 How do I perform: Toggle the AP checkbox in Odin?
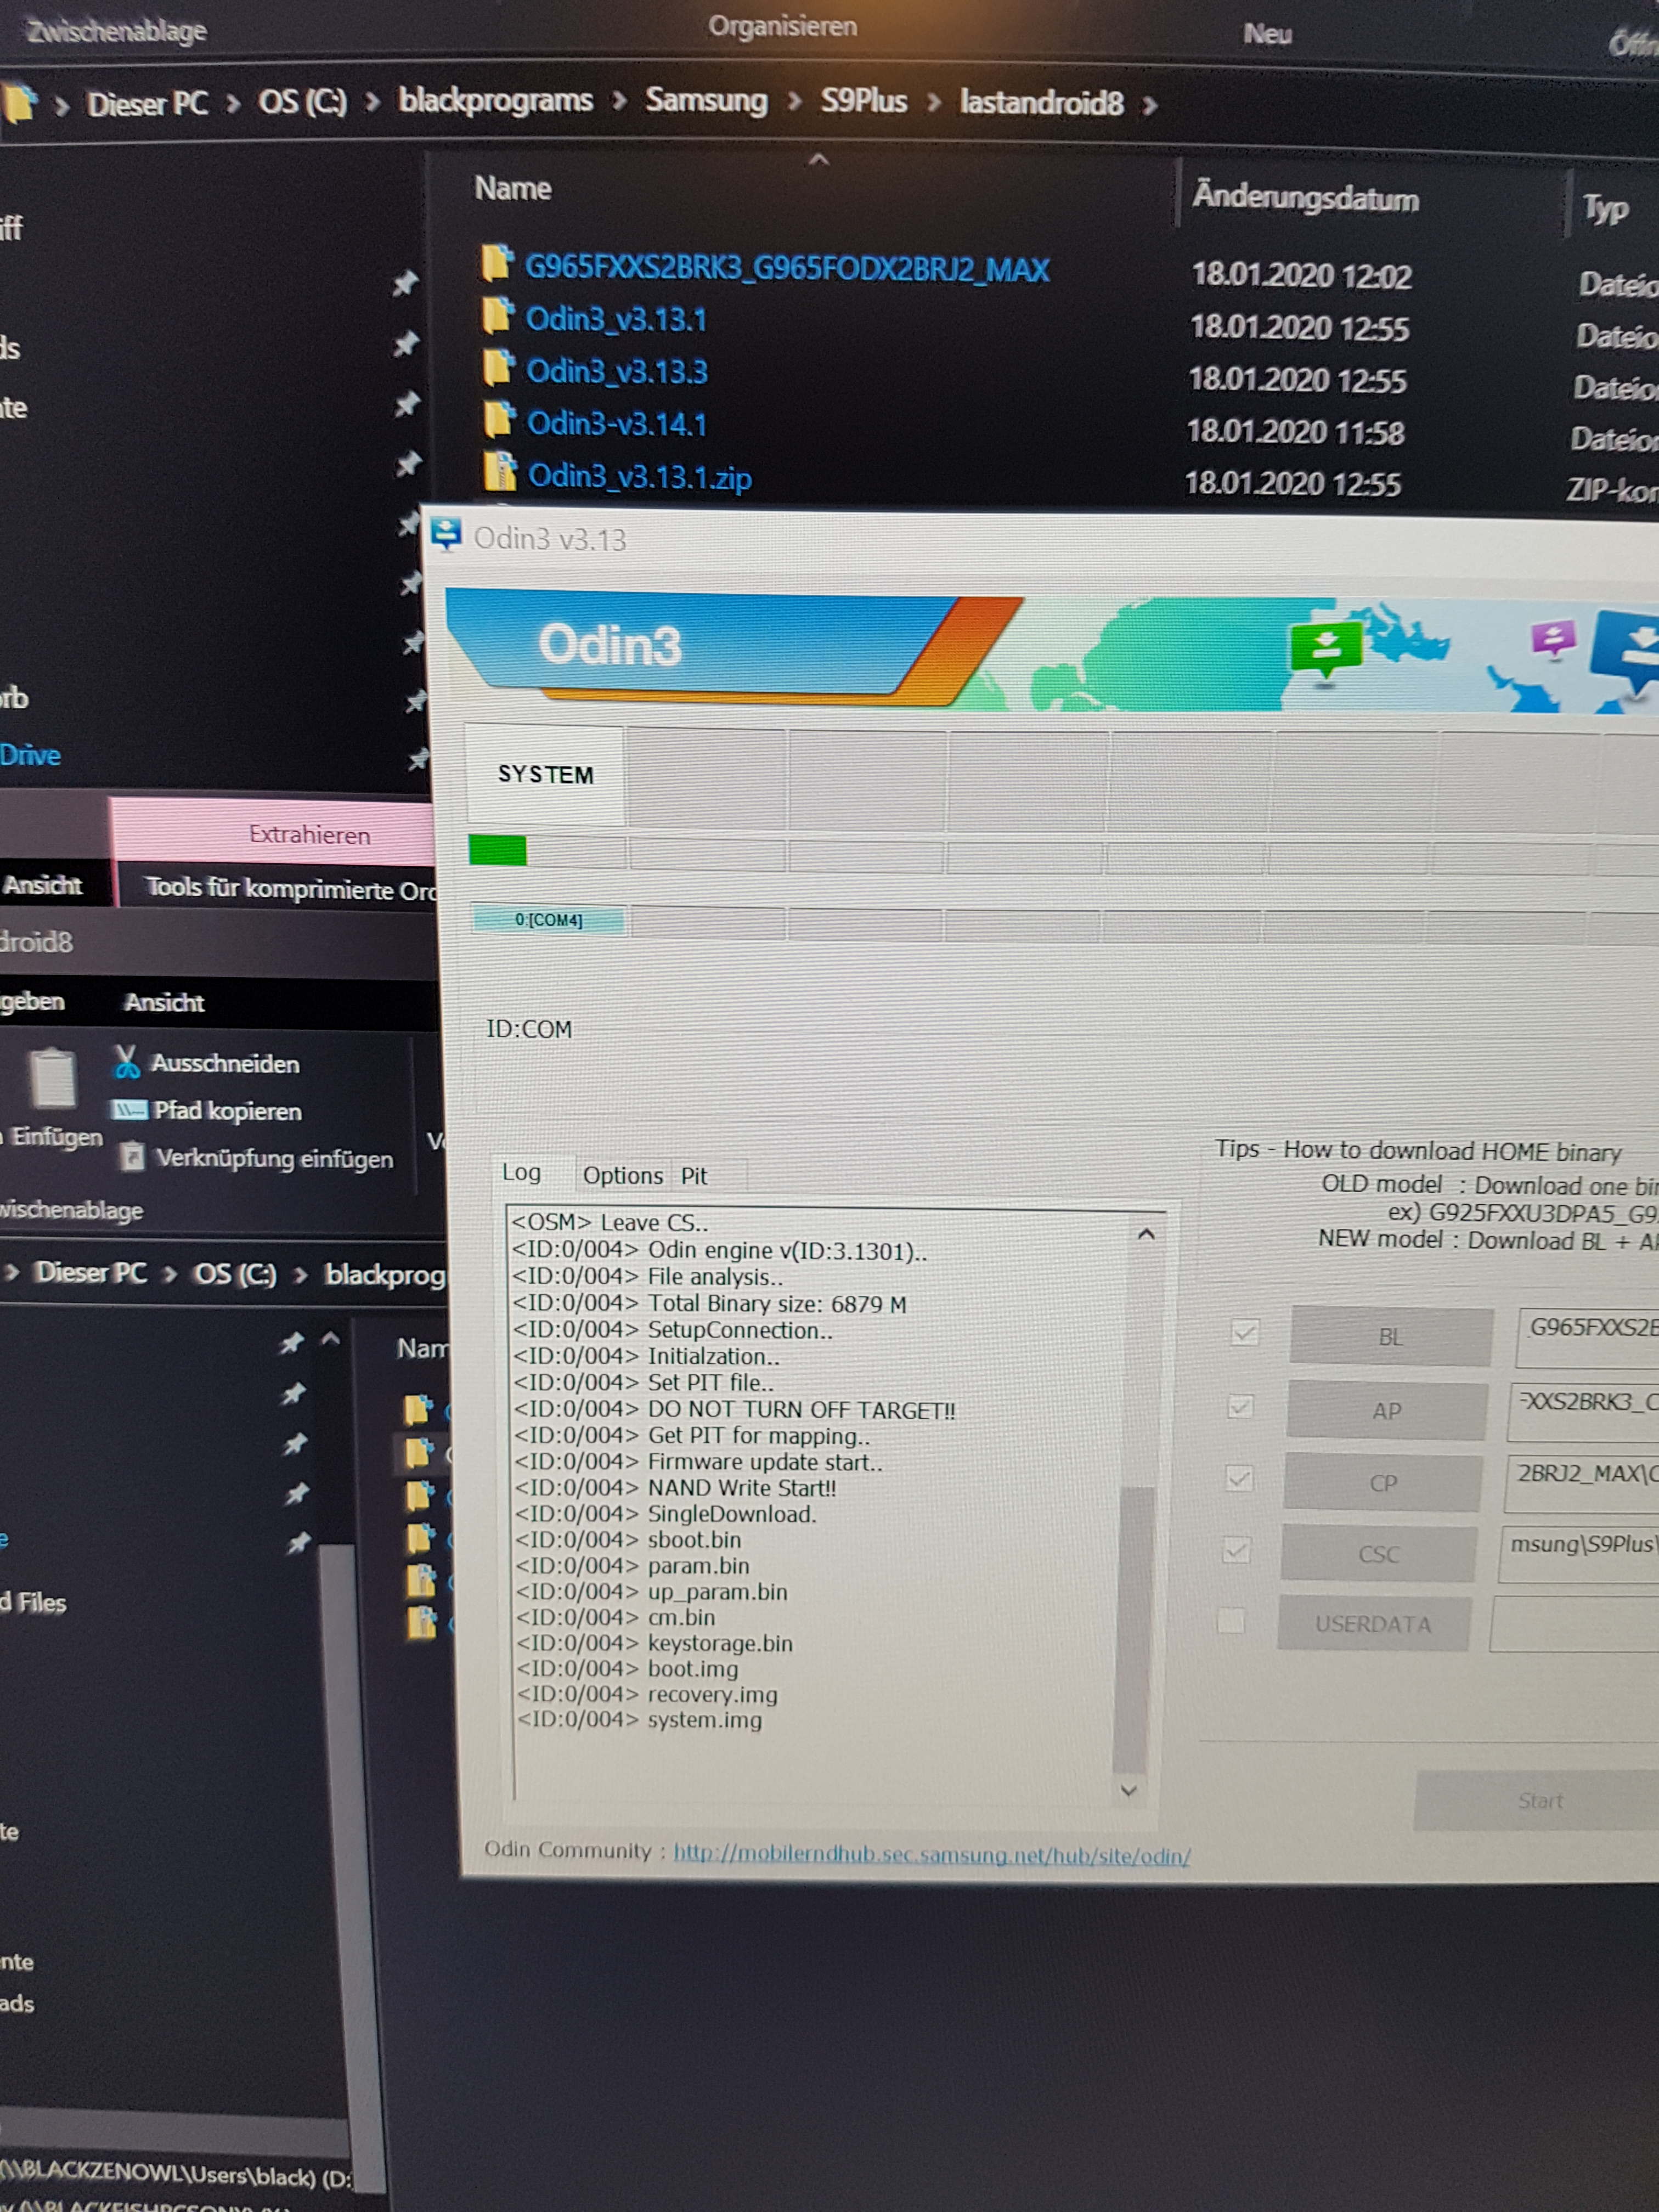tap(1241, 1407)
